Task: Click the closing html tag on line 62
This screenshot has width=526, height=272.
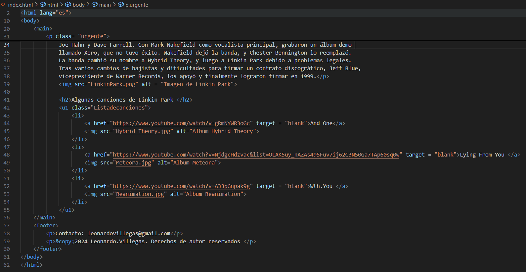Action: pyautogui.click(x=32, y=265)
